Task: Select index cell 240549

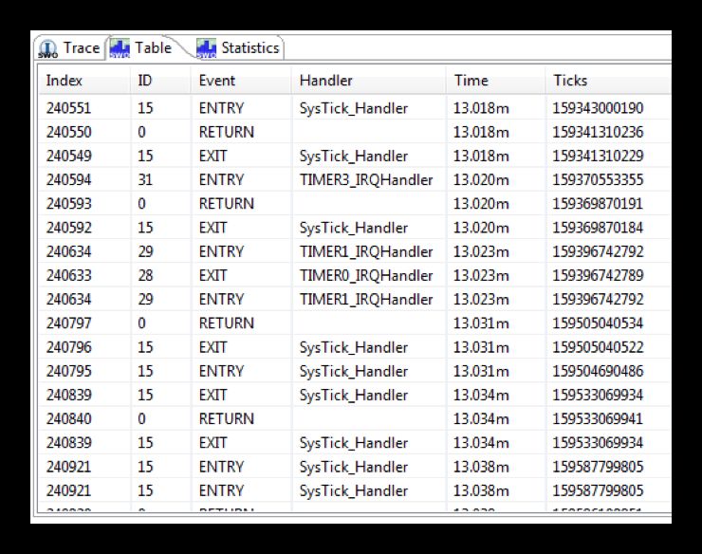Action: (68, 156)
